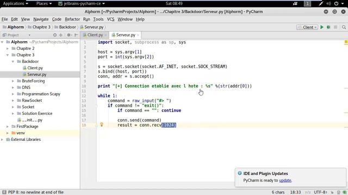Run the Client configuration with green play button
The image size is (348, 195).
tap(322, 27)
